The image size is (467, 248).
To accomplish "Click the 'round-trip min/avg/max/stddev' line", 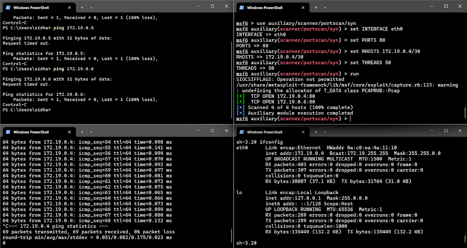I will pyautogui.click(x=87, y=237).
